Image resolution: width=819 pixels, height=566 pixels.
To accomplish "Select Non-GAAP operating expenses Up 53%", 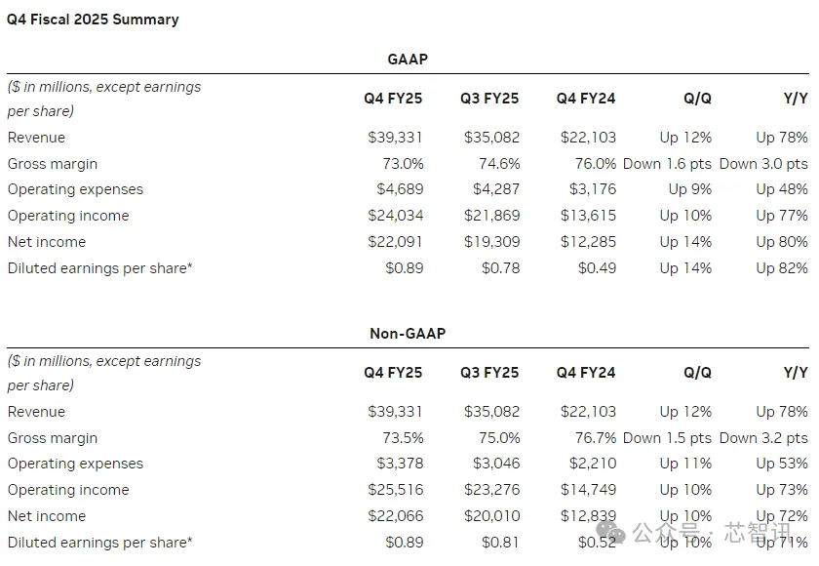I will pyautogui.click(x=782, y=464).
